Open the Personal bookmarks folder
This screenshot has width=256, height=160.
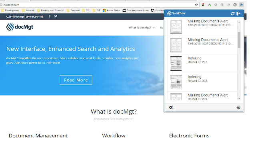pos(73,10)
